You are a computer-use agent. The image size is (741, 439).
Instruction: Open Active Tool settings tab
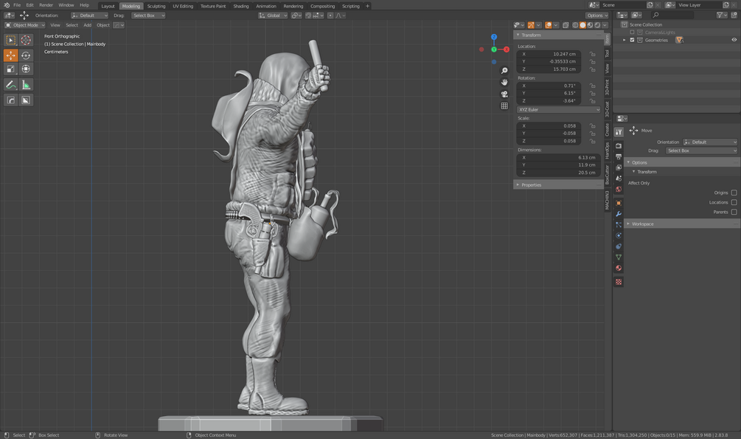[x=619, y=132]
